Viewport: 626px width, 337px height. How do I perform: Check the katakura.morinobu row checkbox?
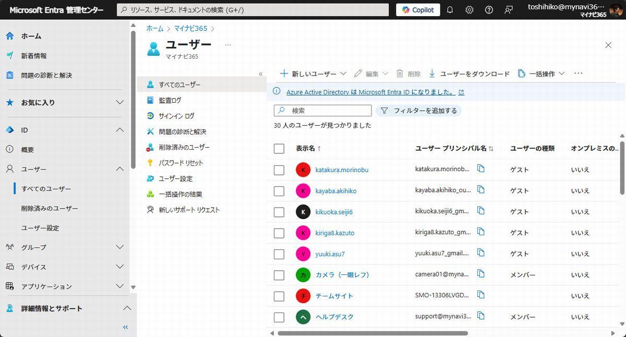[279, 170]
